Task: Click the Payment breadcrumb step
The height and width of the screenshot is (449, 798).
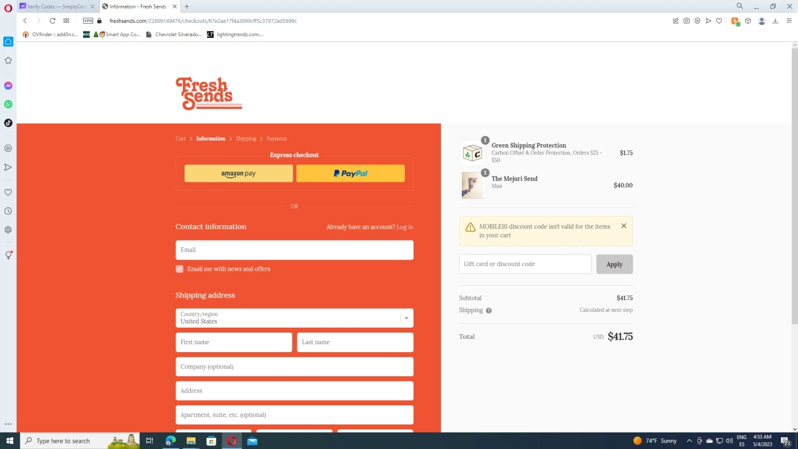Action: pyautogui.click(x=277, y=139)
